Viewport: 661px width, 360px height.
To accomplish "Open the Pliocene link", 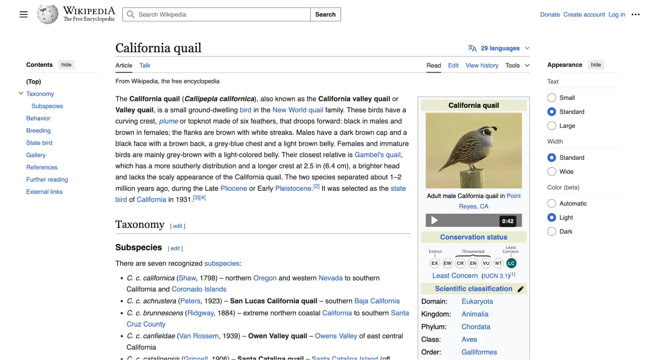I will [x=233, y=188].
